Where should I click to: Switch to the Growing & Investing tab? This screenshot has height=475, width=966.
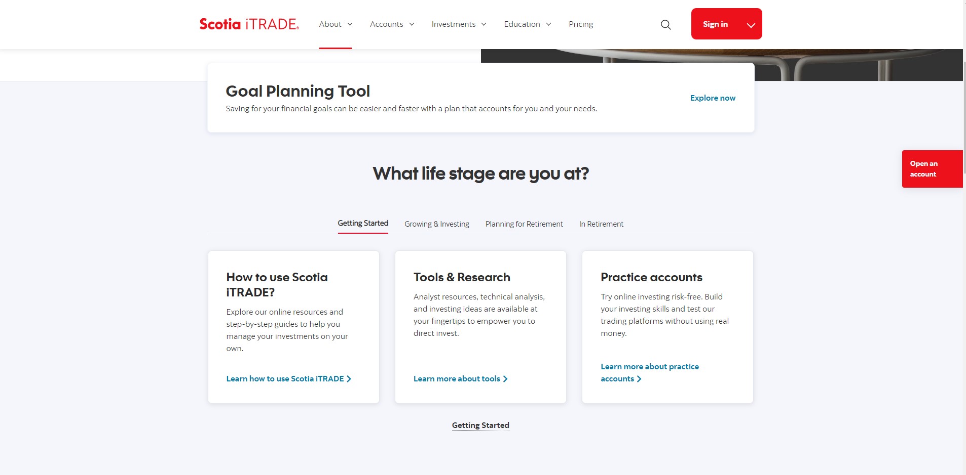point(437,224)
